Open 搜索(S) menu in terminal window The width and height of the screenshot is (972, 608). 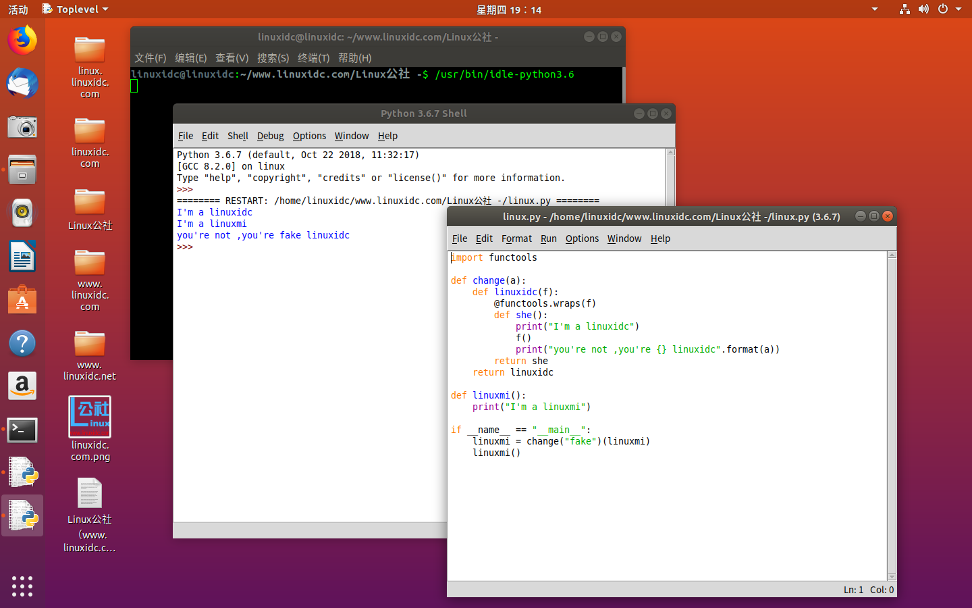(273, 58)
